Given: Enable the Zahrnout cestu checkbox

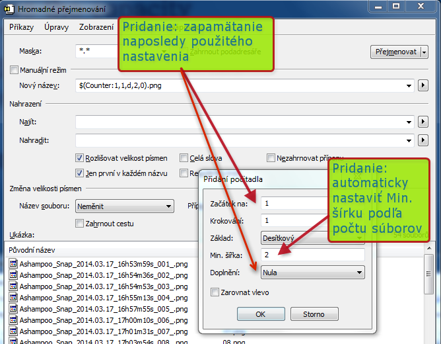Looking at the screenshot, I should (80, 224).
